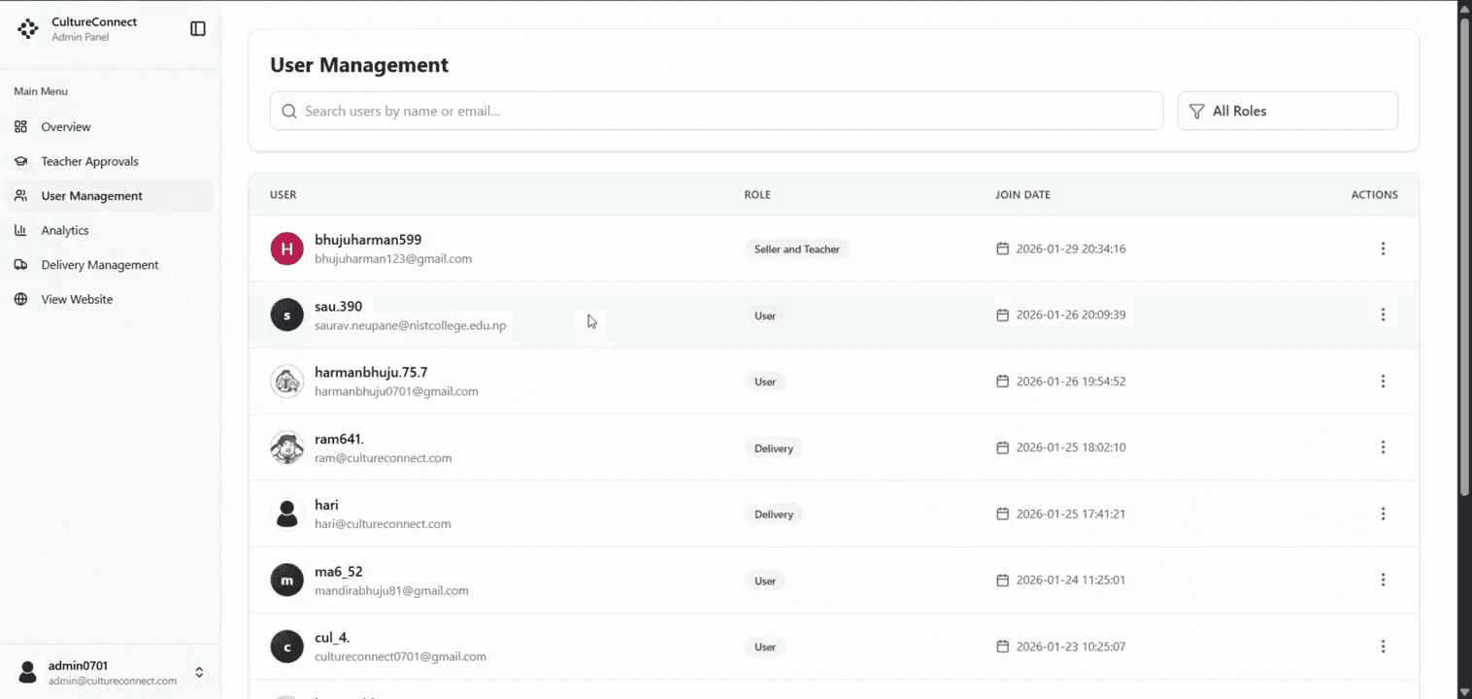Click the hari profile avatar
Image resolution: width=1472 pixels, height=699 pixels.
coord(286,514)
